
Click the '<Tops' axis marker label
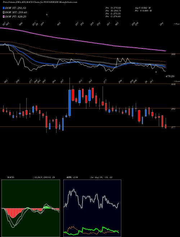click(x=177, y=24)
